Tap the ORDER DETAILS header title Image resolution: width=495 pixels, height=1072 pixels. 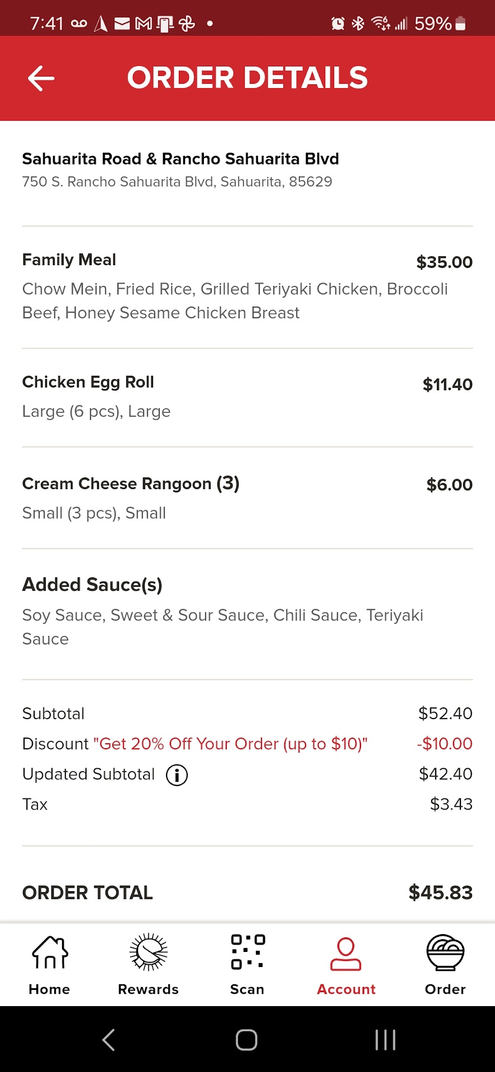click(247, 78)
